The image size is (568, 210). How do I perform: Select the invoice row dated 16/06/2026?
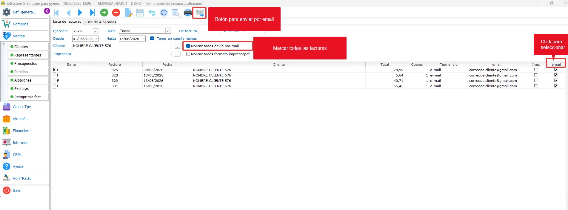tap(308, 86)
